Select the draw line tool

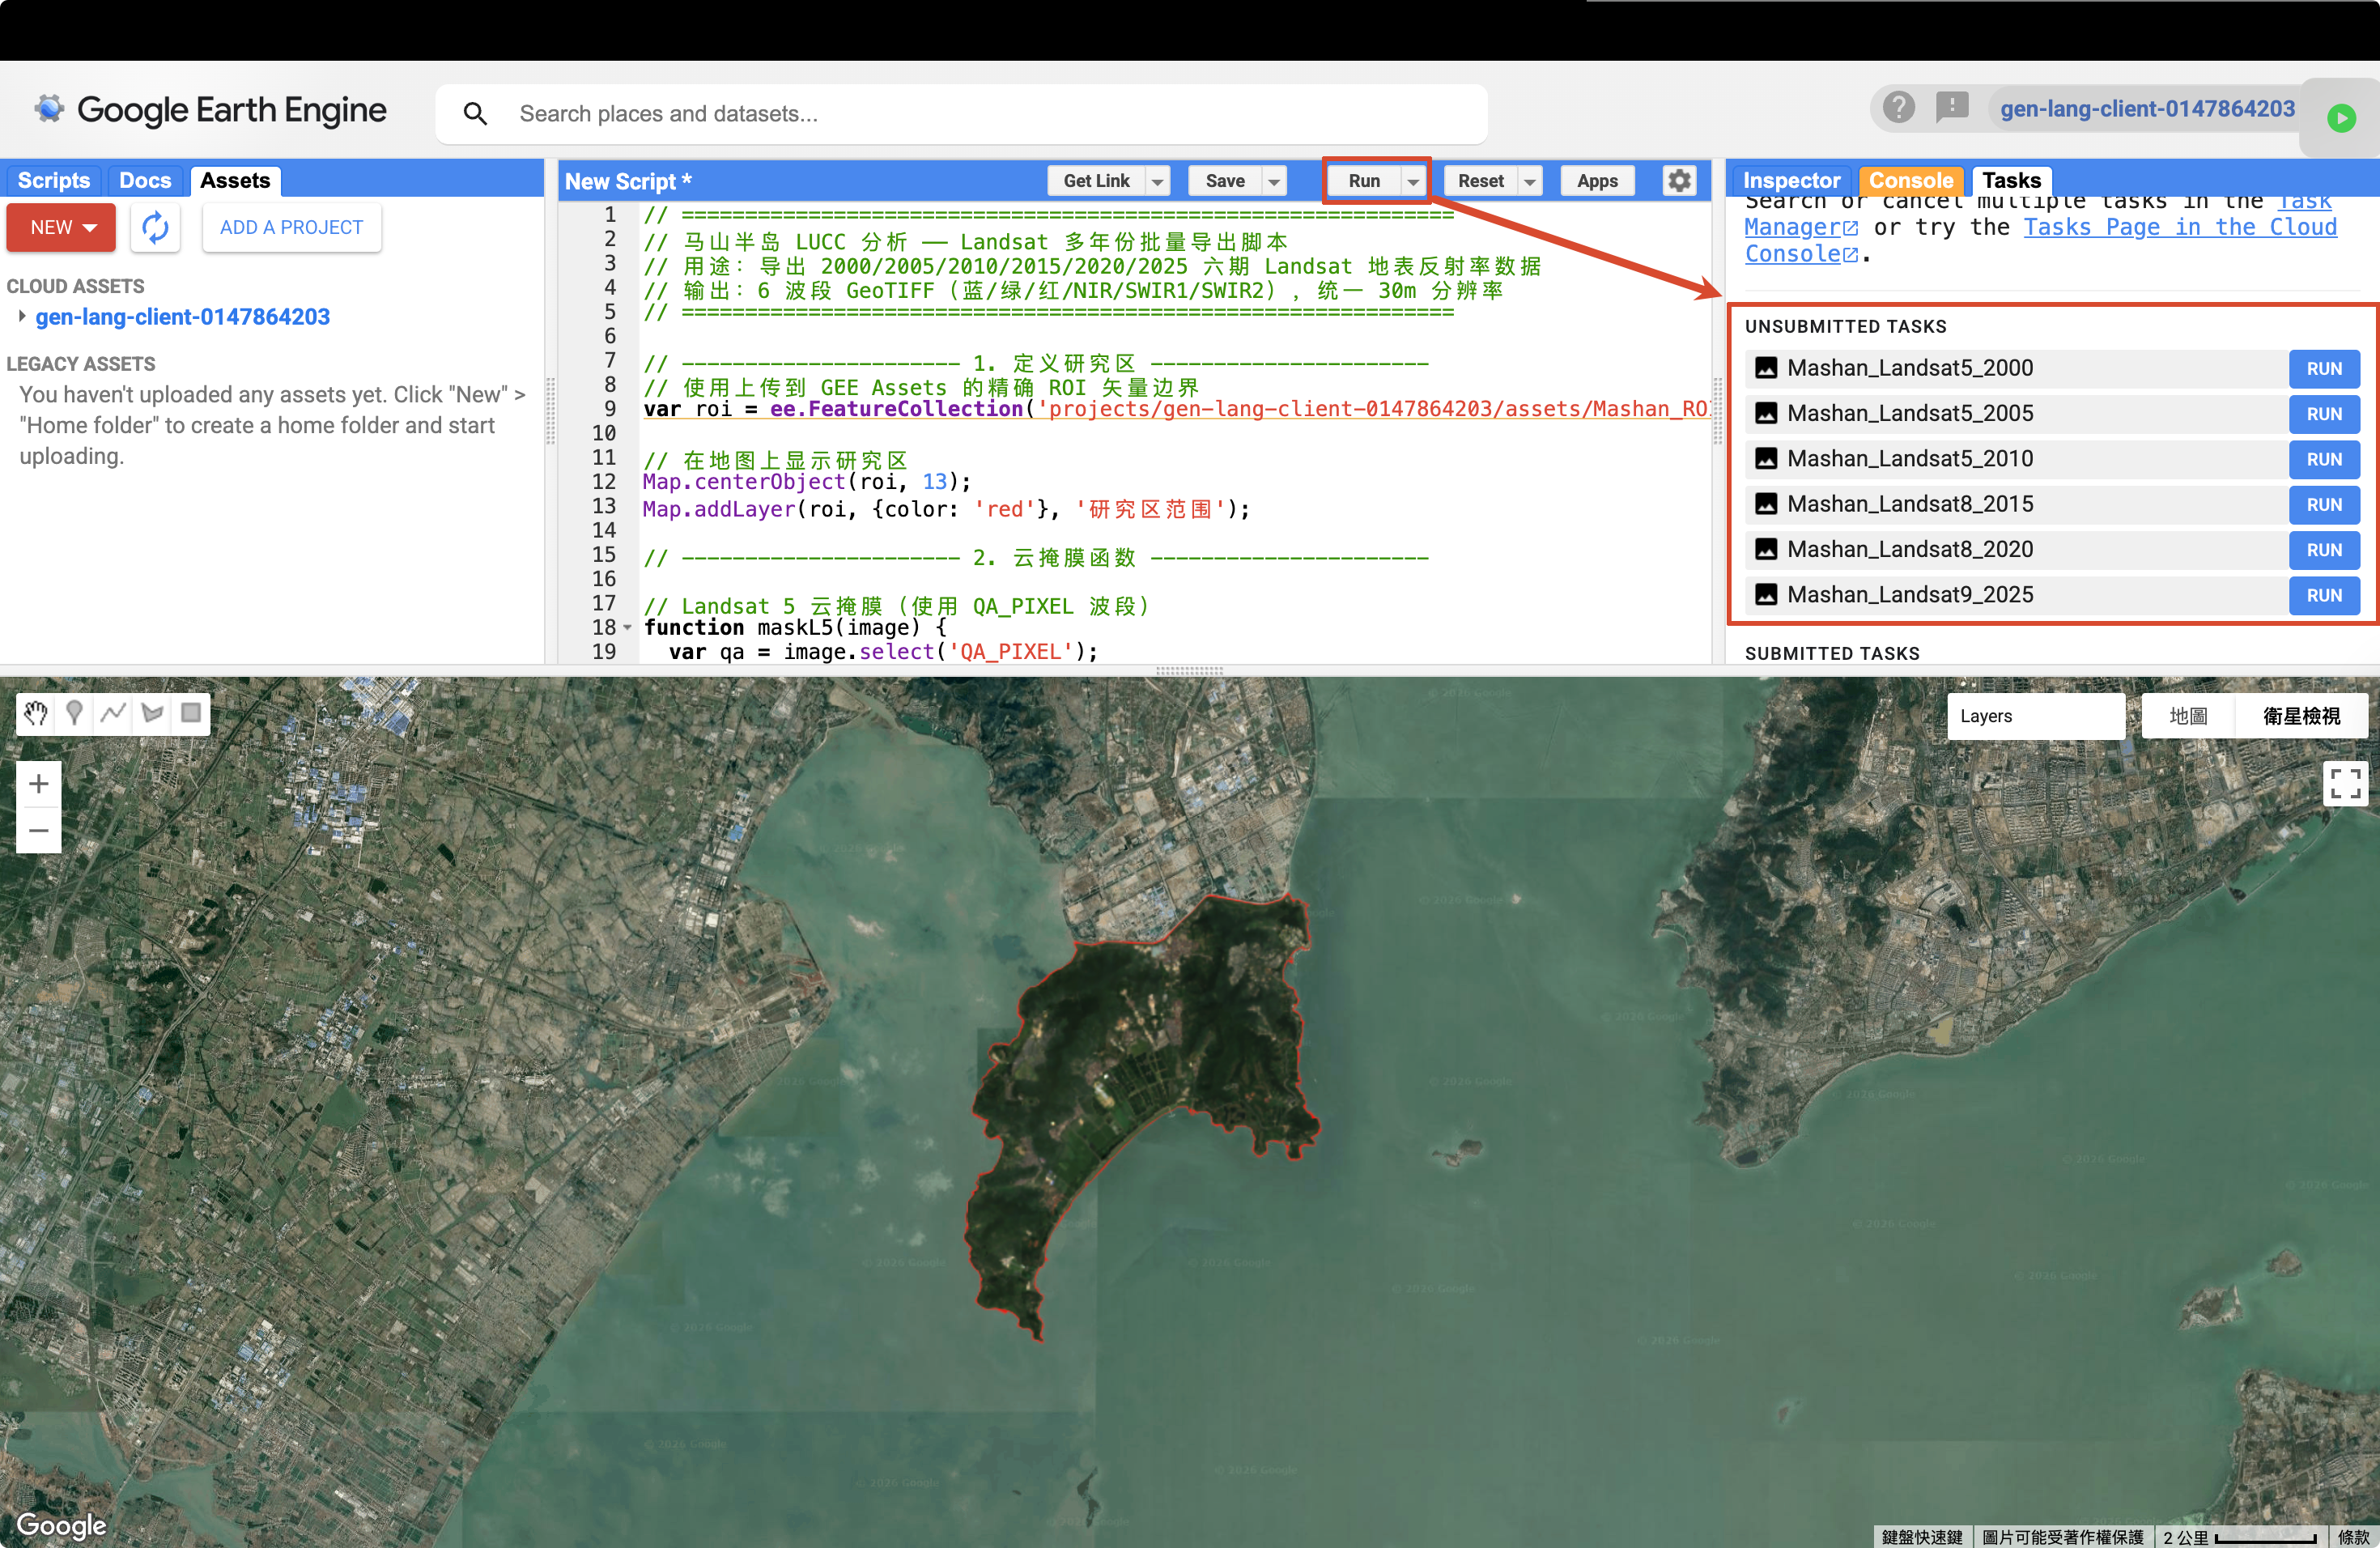point(113,713)
